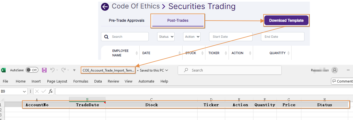Click the Save icon in Excel title bar

44,70
